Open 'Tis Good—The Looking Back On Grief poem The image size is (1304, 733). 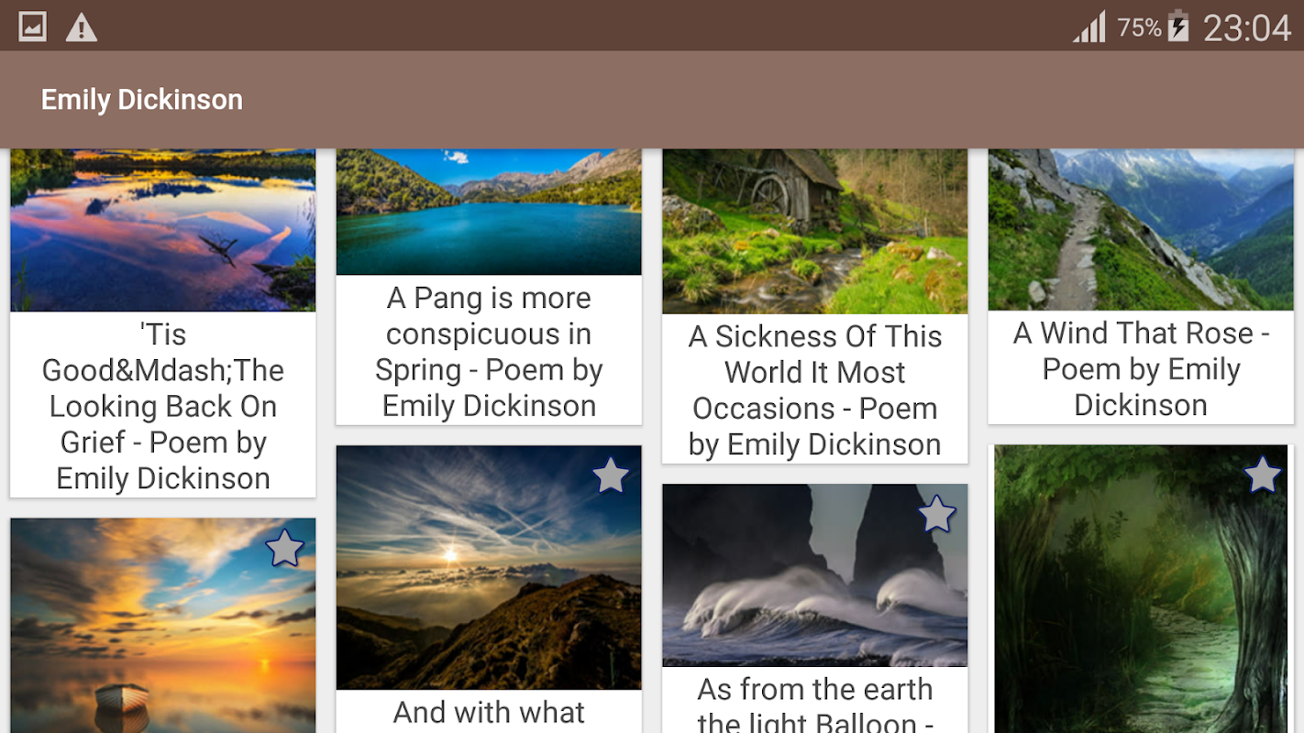[163, 406]
